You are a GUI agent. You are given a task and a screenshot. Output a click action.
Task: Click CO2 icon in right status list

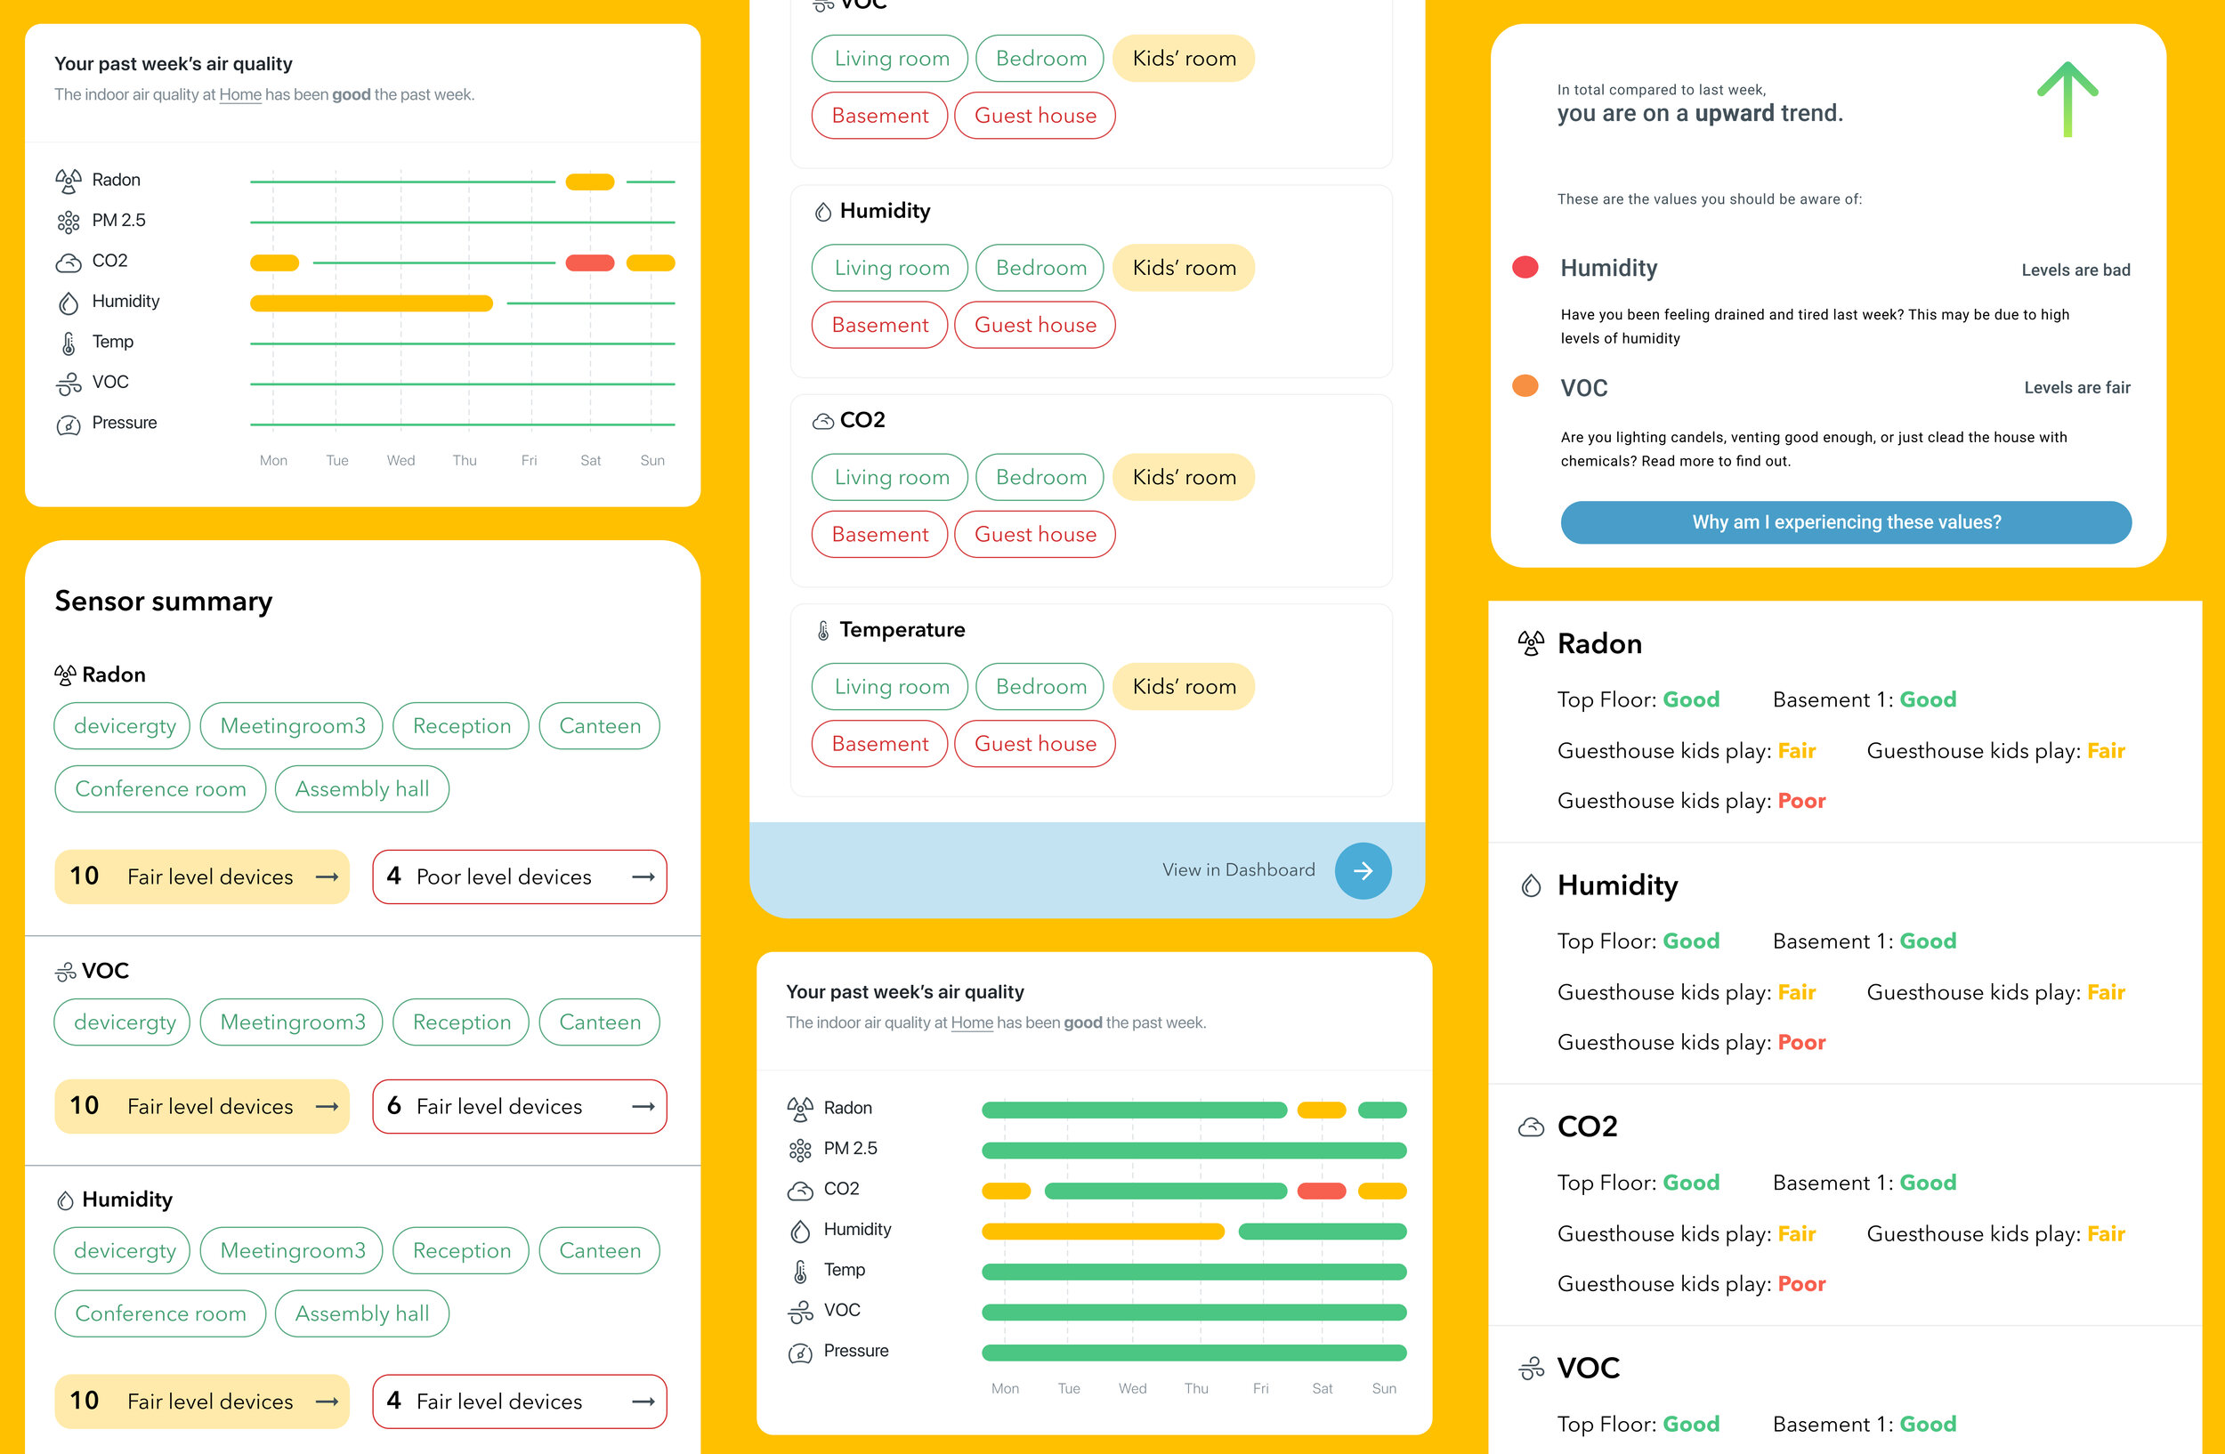coord(1531,1127)
